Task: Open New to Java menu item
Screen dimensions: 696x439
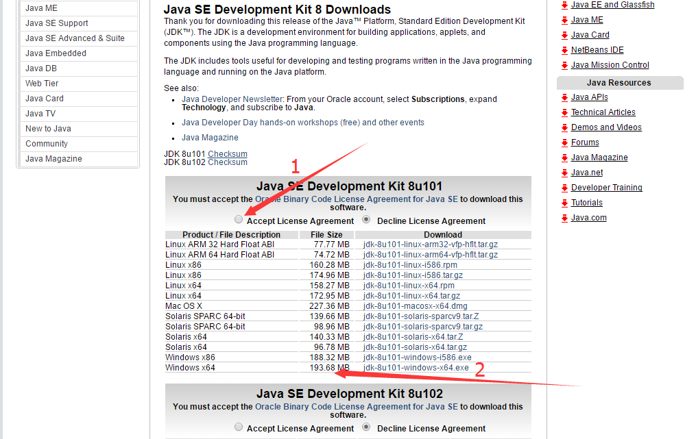Action: point(79,129)
